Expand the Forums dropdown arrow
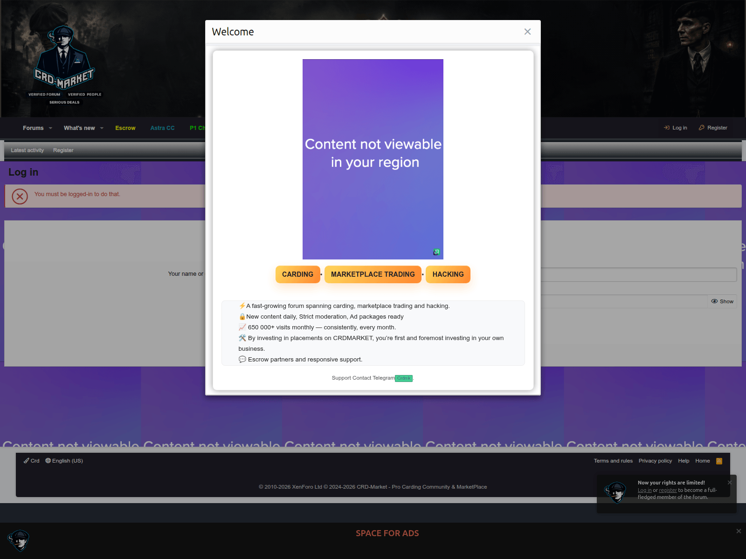746x559 pixels. click(x=50, y=128)
